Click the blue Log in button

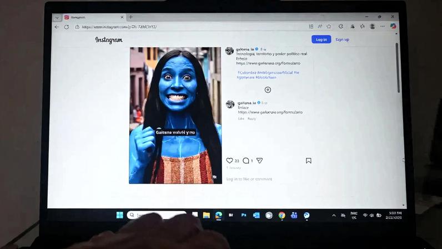click(321, 39)
